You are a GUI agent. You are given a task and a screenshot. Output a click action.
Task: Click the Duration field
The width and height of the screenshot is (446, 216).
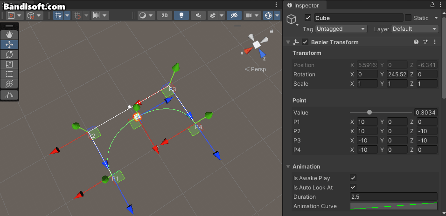click(x=394, y=197)
